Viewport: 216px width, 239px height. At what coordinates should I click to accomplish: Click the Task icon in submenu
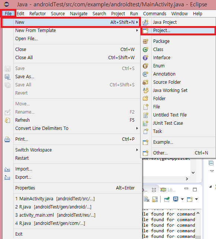[146, 131]
